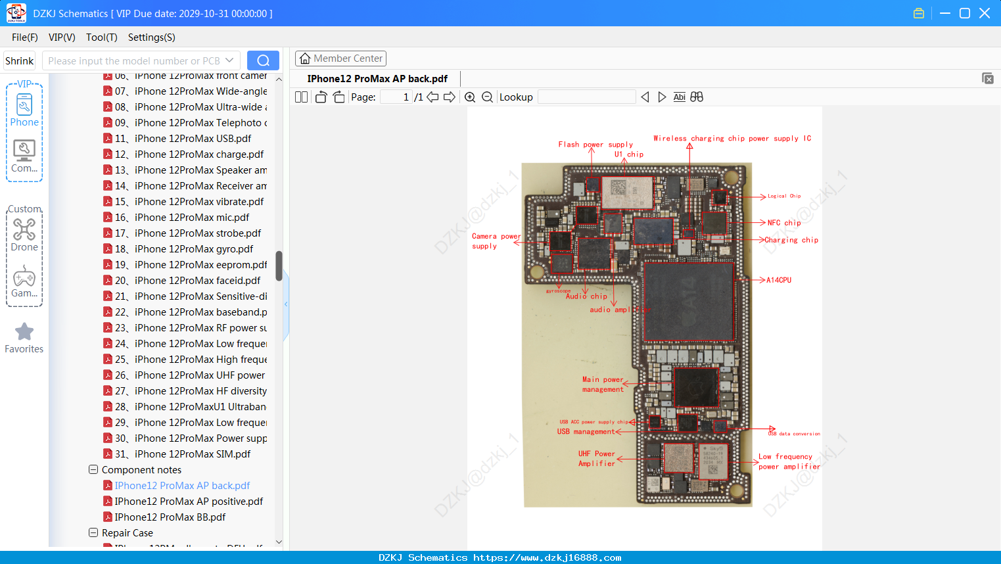
Task: Open iPhone 12ProMax gyro.pdf
Action: coord(178,249)
